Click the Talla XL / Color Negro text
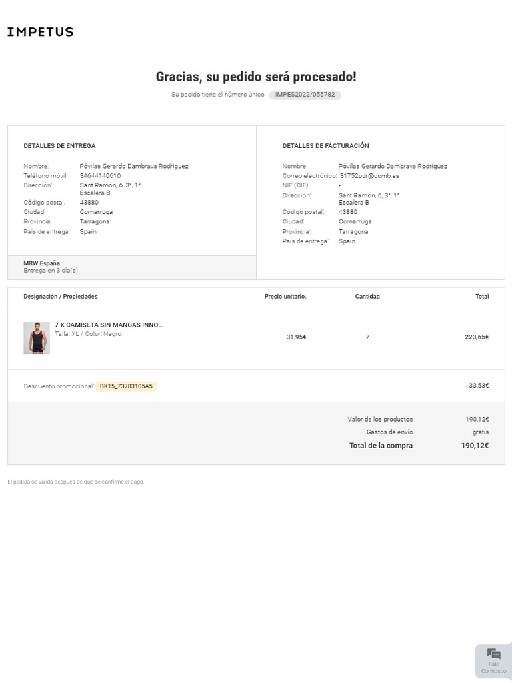This screenshot has width=512, height=683. pyautogui.click(x=88, y=334)
